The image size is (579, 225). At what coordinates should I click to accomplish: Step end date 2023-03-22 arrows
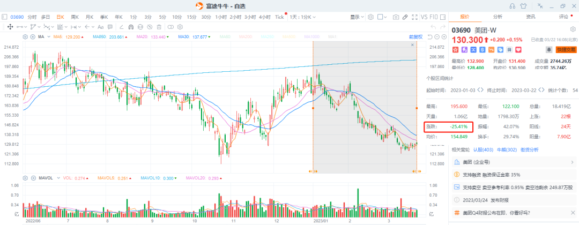(x=541, y=90)
